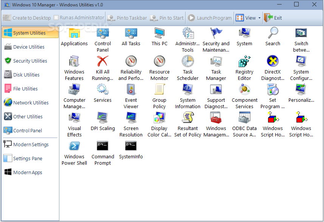Click the Exit toolbar button

click(273, 18)
